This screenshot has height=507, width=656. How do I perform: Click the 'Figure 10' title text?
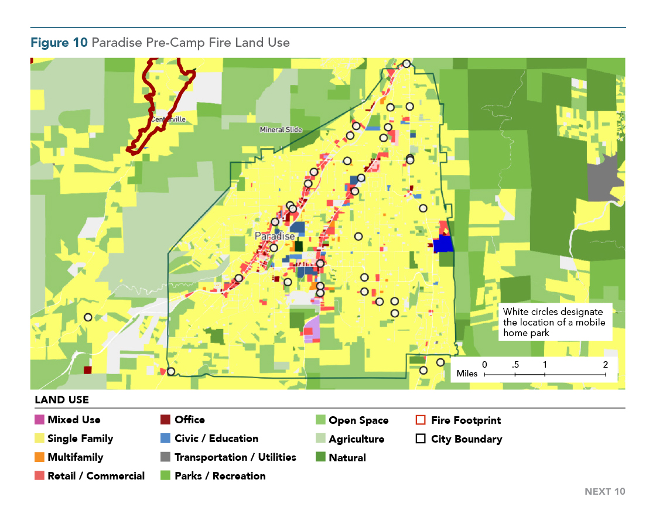pyautogui.click(x=59, y=42)
